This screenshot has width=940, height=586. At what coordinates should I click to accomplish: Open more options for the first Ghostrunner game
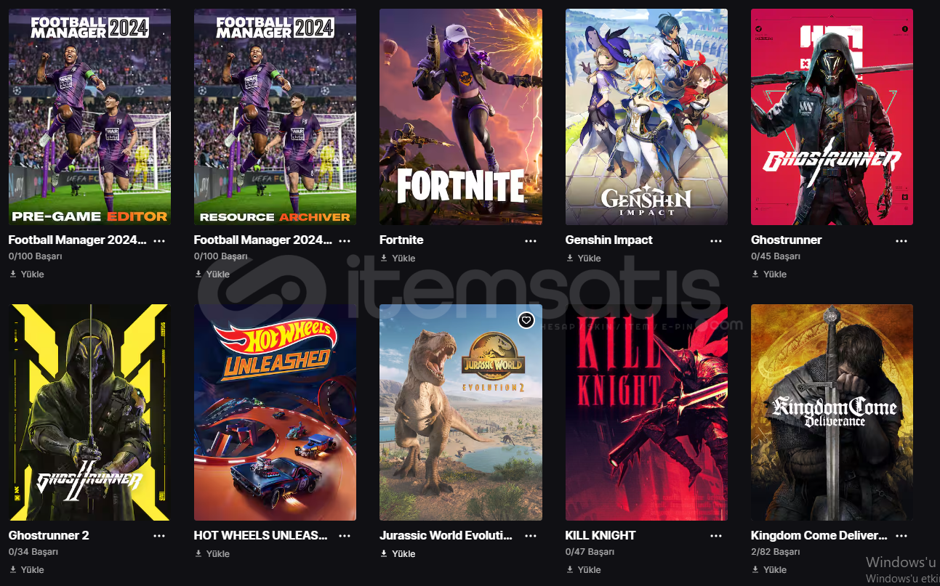[901, 240]
